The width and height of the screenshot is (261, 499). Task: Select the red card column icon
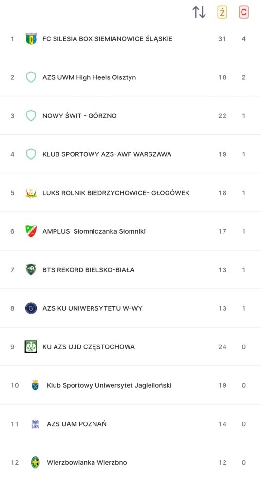click(244, 12)
